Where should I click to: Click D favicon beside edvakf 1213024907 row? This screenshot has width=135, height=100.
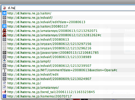click(x=4, y=79)
